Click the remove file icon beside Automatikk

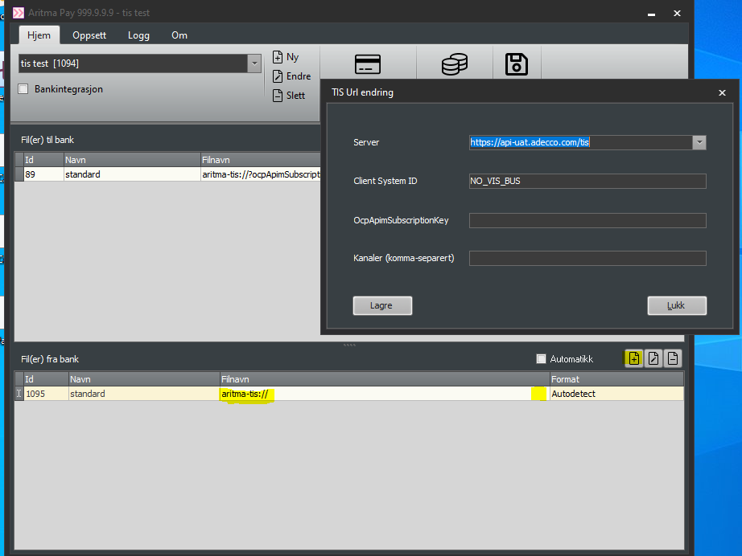coord(673,359)
